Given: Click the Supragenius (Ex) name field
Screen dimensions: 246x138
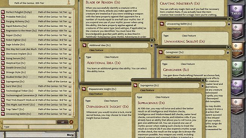Looking at the screenshot, I should pos(169,85).
